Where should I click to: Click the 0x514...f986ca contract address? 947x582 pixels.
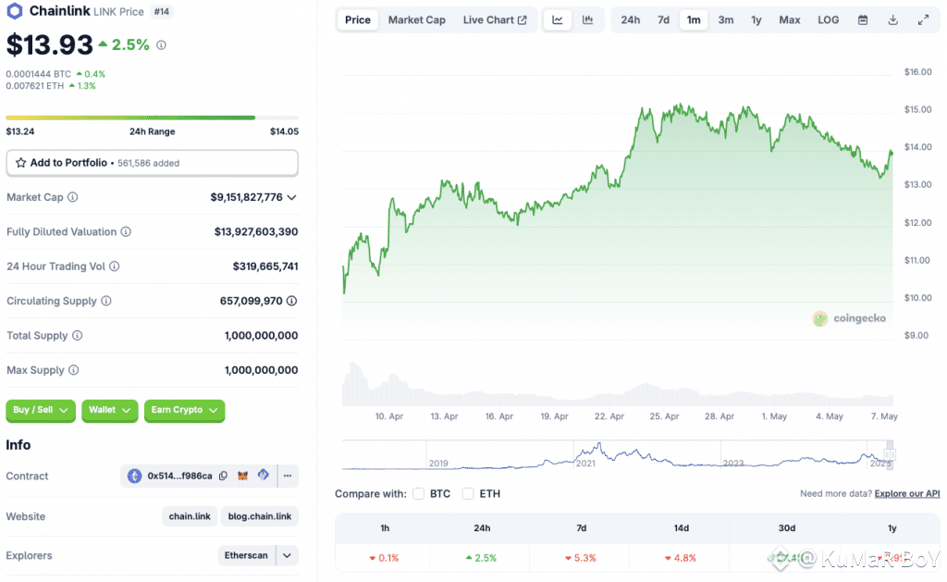point(180,476)
